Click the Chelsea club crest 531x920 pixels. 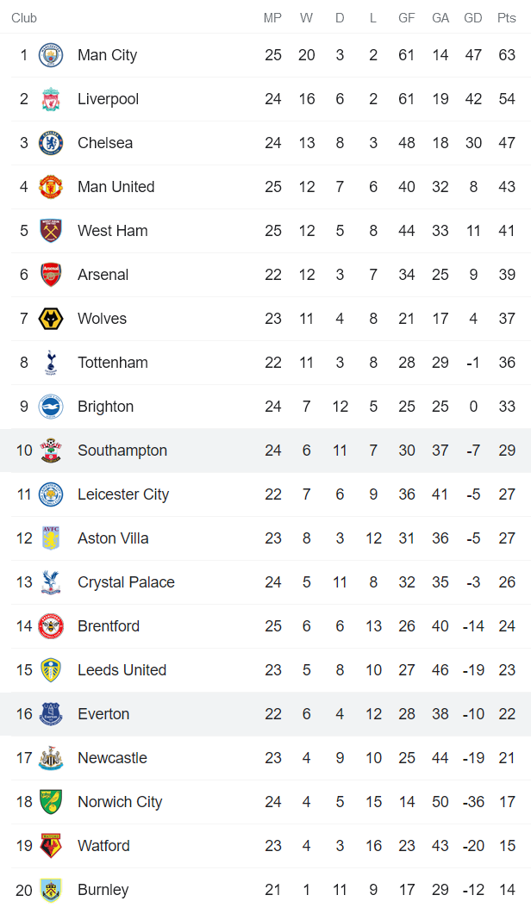tap(51, 143)
